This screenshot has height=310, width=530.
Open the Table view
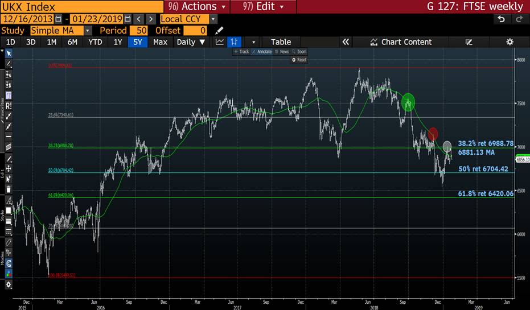click(281, 42)
